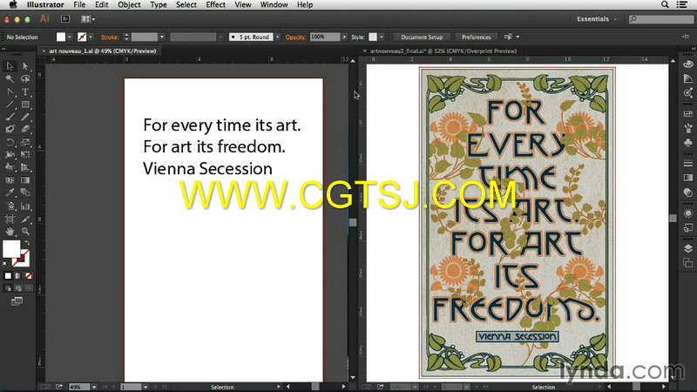Viewport: 697px width, 392px height.
Task: Switch to artnouveau2_final.ai document tab
Action: coord(443,51)
